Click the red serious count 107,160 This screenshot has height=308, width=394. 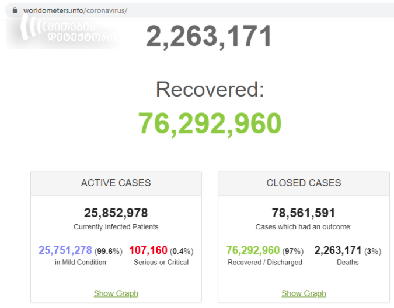pos(148,250)
